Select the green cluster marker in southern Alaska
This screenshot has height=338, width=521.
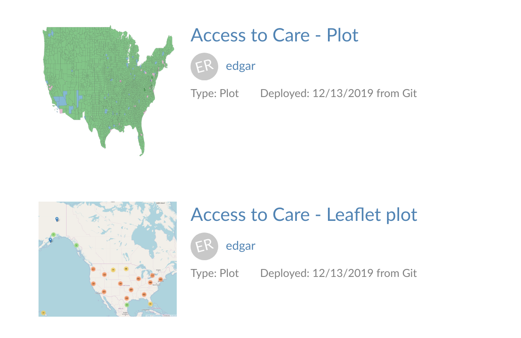[54, 235]
